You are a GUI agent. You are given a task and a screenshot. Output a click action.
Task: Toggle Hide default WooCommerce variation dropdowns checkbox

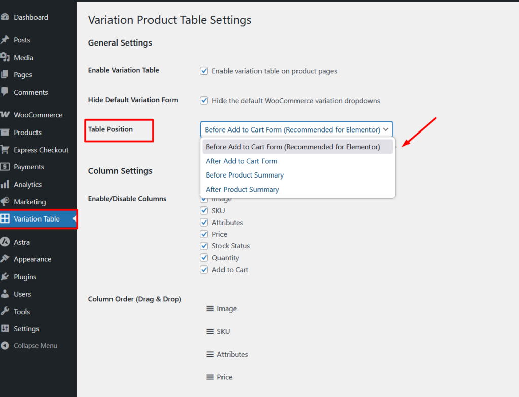tap(204, 101)
